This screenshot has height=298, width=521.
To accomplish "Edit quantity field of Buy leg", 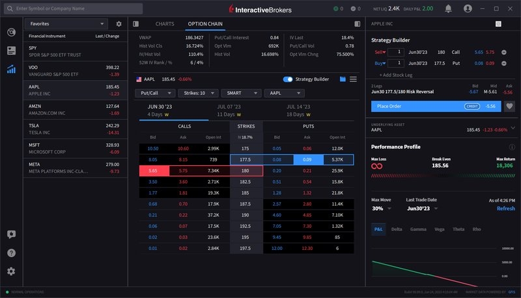I will coord(396,63).
